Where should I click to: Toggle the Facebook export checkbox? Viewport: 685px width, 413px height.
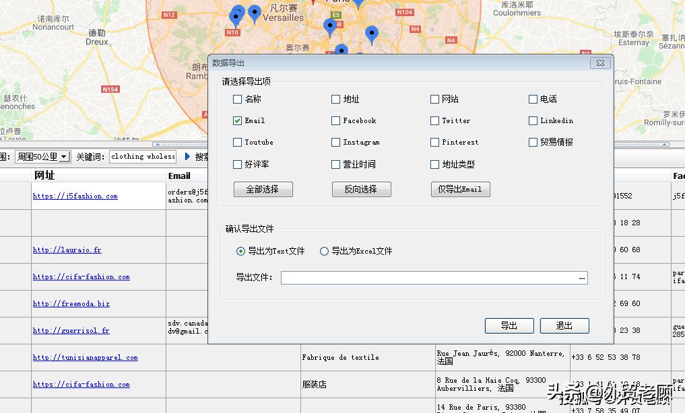point(335,120)
